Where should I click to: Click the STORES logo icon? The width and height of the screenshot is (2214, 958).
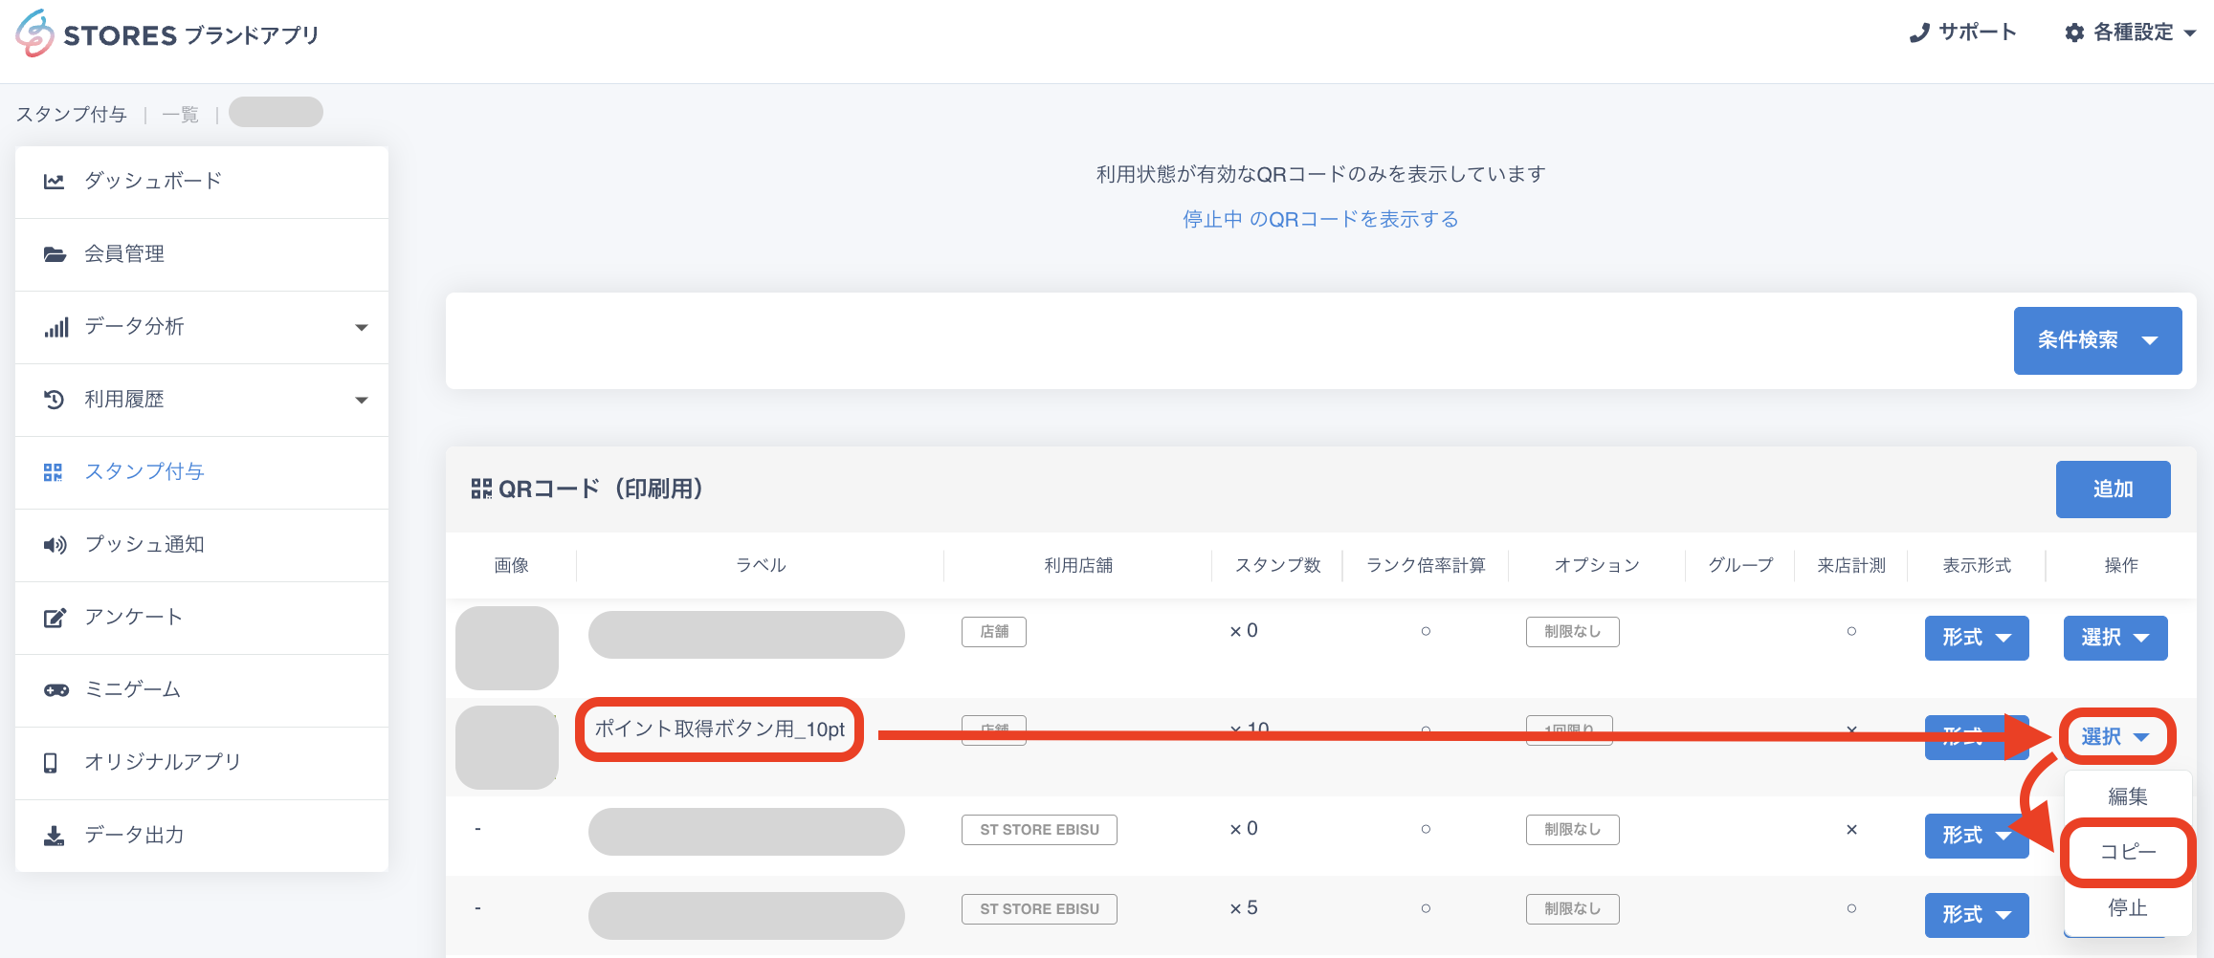(x=35, y=33)
